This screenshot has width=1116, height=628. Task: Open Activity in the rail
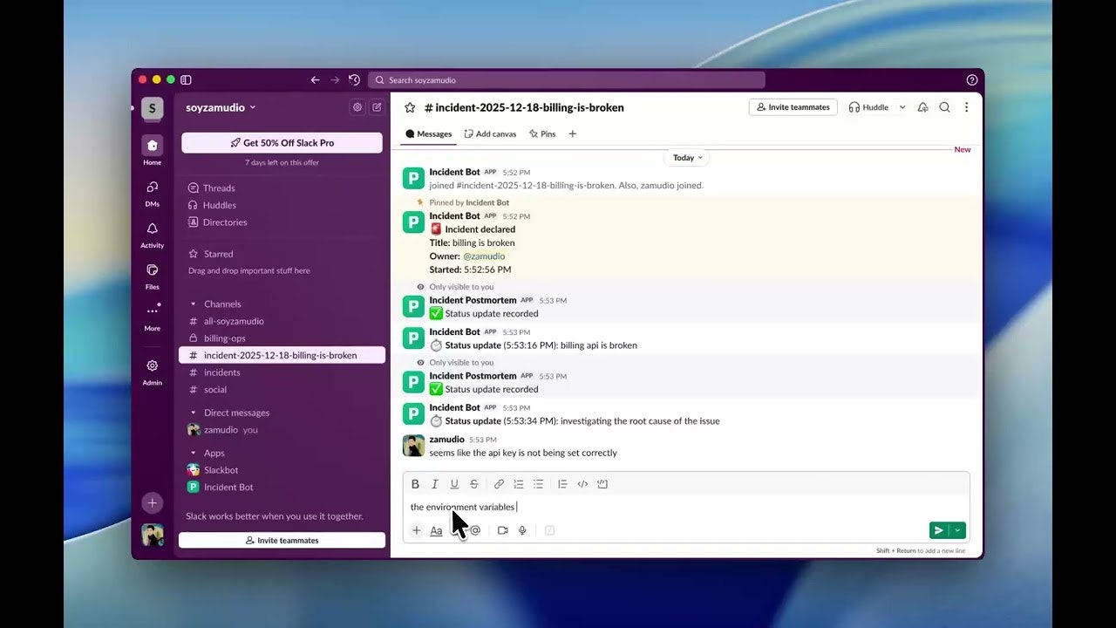point(153,234)
